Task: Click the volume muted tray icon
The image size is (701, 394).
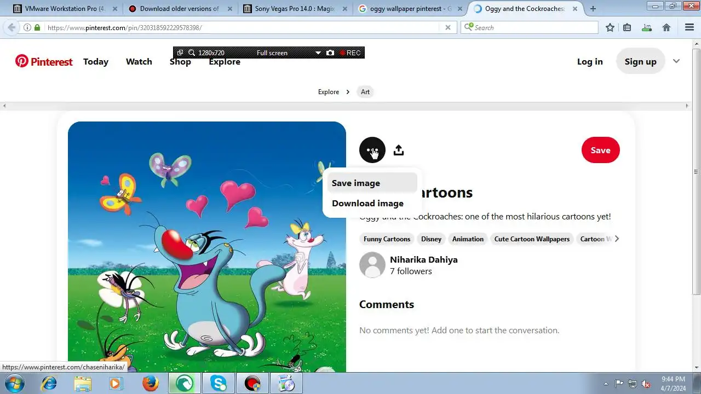Action: [646, 384]
